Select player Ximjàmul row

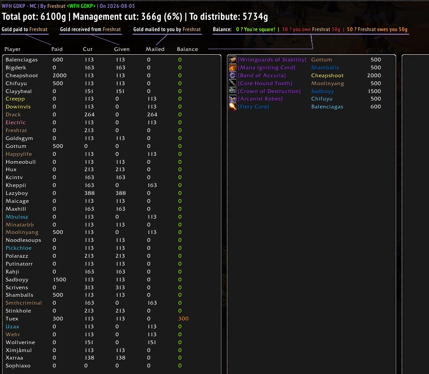pyautogui.click(x=112, y=350)
